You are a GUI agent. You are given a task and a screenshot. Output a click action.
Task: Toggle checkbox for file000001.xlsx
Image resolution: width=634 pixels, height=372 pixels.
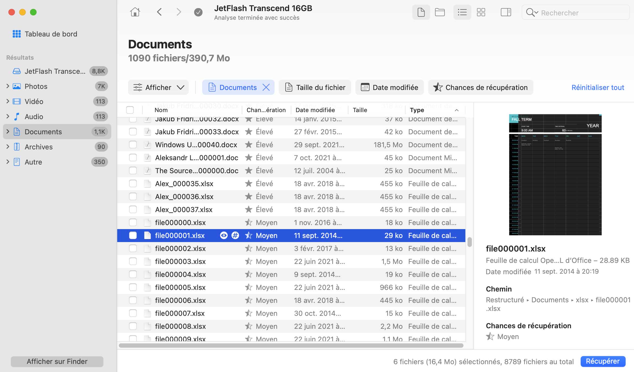(132, 235)
